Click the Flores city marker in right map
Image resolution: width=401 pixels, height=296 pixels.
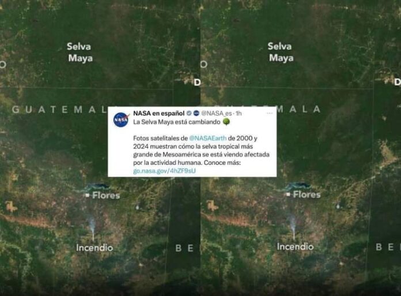pos(288,194)
